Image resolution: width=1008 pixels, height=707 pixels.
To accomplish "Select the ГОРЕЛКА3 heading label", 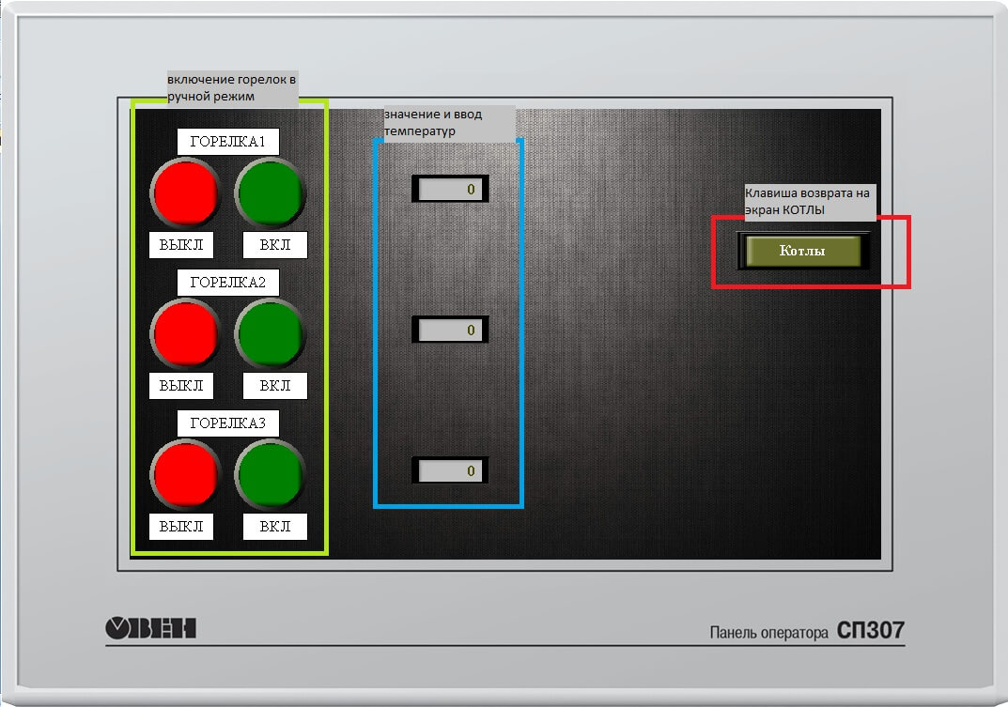I will tap(228, 423).
